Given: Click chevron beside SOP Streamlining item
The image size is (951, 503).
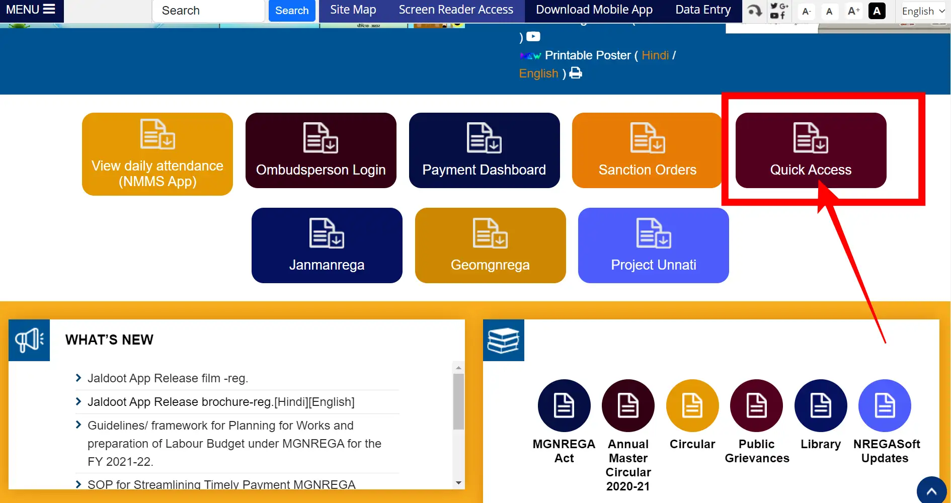Looking at the screenshot, I should click(x=78, y=484).
